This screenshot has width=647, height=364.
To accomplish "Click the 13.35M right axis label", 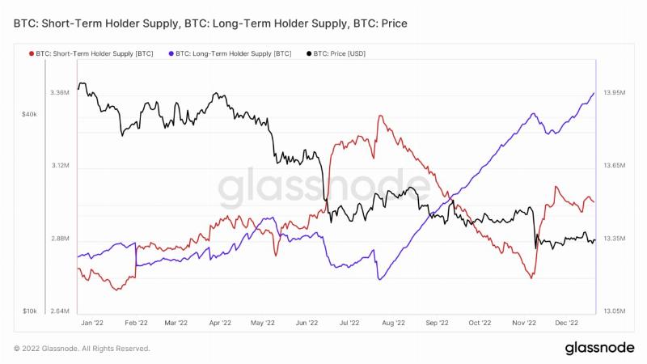I will tap(615, 239).
